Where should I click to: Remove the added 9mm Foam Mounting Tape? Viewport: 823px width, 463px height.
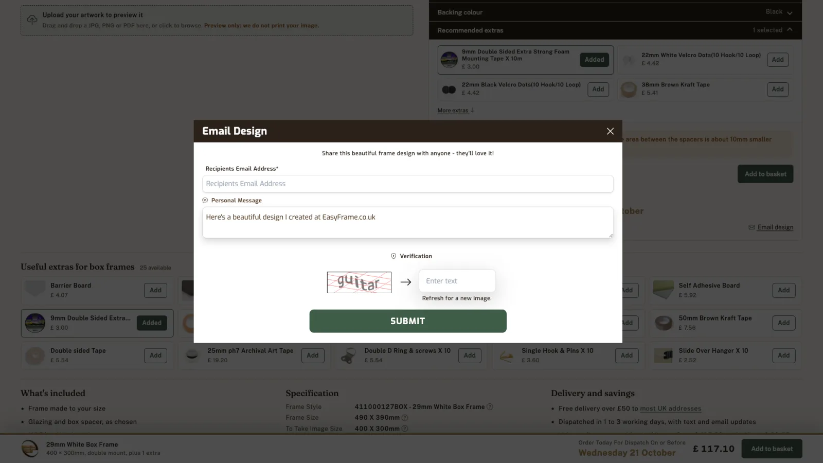click(594, 60)
